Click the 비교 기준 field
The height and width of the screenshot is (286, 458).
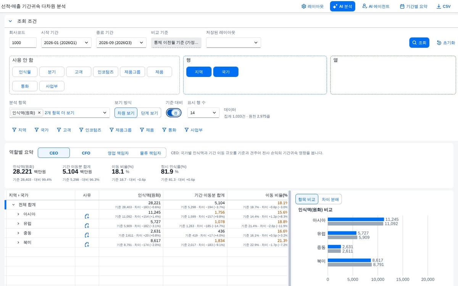point(176,43)
